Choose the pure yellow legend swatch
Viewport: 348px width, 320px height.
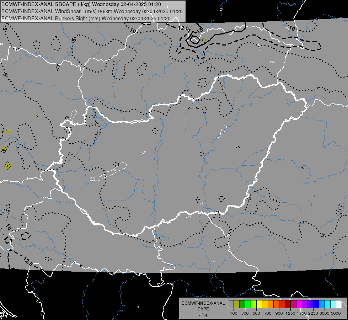[x=259, y=304]
